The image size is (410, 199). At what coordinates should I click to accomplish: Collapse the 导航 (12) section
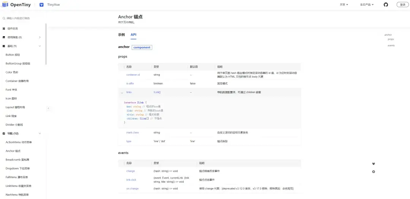pyautogui.click(x=40, y=134)
